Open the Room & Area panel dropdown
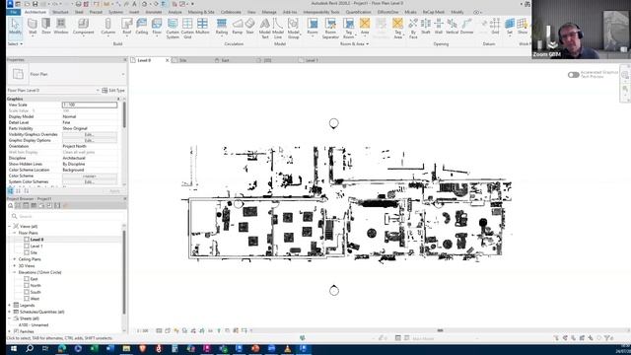 pyautogui.click(x=354, y=43)
